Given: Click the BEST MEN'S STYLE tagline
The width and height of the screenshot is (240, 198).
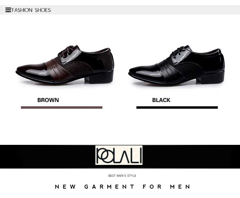Looking at the screenshot, I should [x=122, y=176].
